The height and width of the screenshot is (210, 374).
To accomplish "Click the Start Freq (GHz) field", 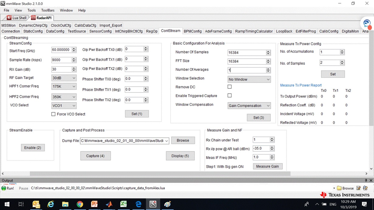I will coord(61,50).
